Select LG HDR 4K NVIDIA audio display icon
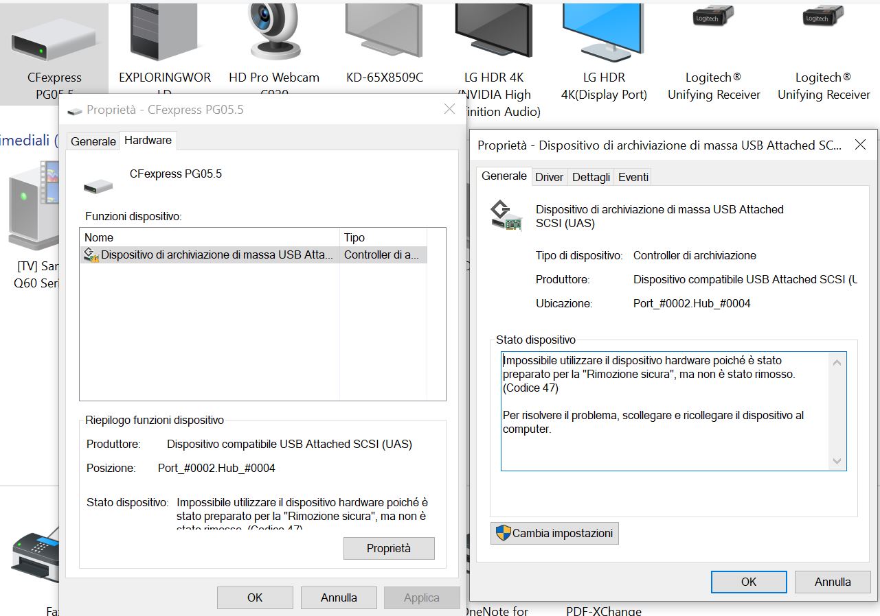 pos(494,32)
